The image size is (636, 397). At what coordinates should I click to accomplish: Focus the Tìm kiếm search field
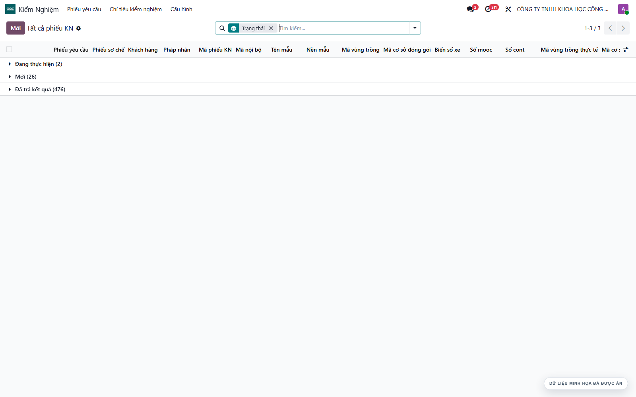pos(343,28)
